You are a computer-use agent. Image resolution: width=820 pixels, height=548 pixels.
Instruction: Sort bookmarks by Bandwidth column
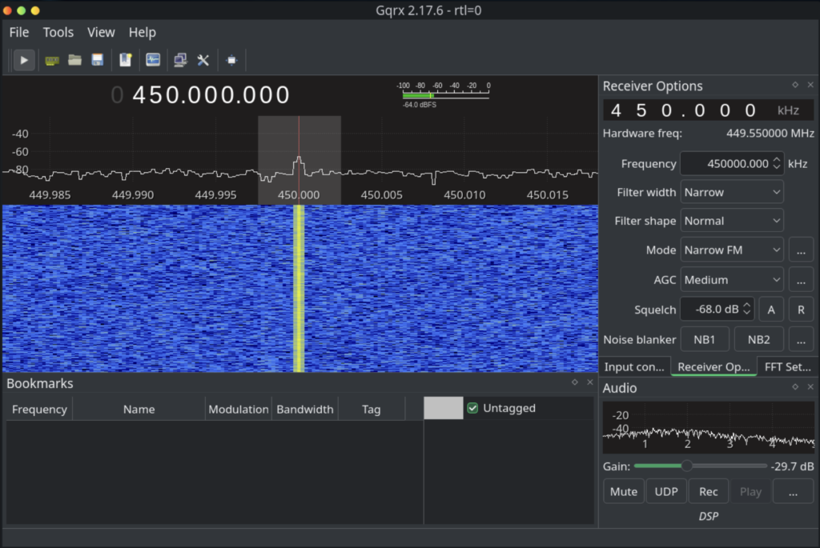305,409
